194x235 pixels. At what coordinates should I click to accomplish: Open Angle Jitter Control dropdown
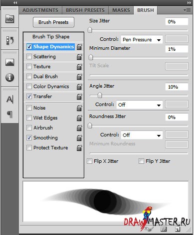coord(140,105)
